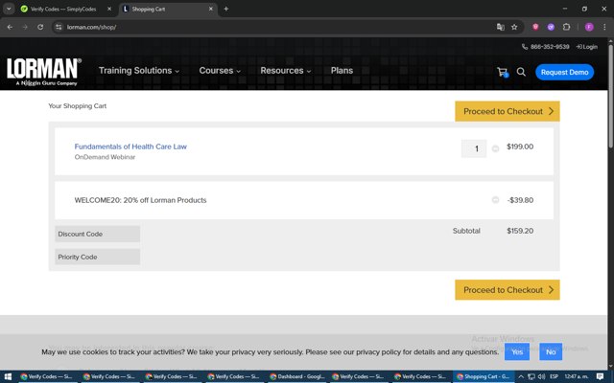
Task: Open Fundamentals of Health Care Law link
Action: tap(130, 146)
